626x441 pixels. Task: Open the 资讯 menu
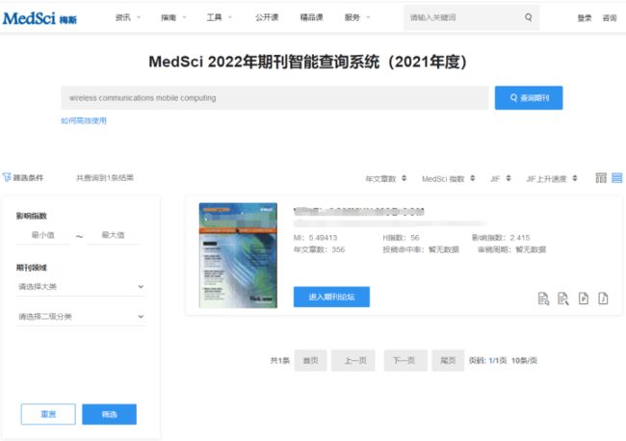tap(127, 17)
